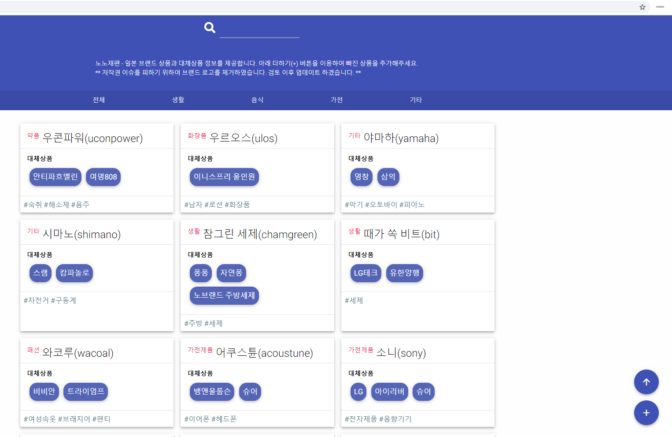Click the 유한양행 chip
The height and width of the screenshot is (437, 672).
(x=405, y=273)
